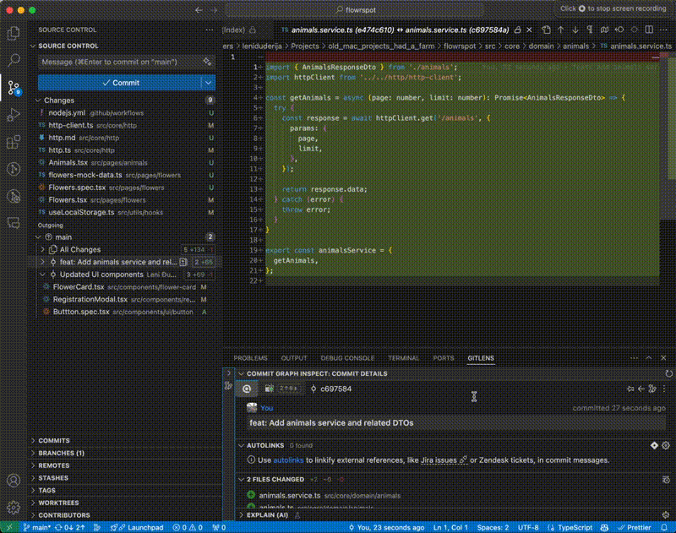Click the errors and warnings status indicator
This screenshot has width=676, height=533.
pos(188,527)
